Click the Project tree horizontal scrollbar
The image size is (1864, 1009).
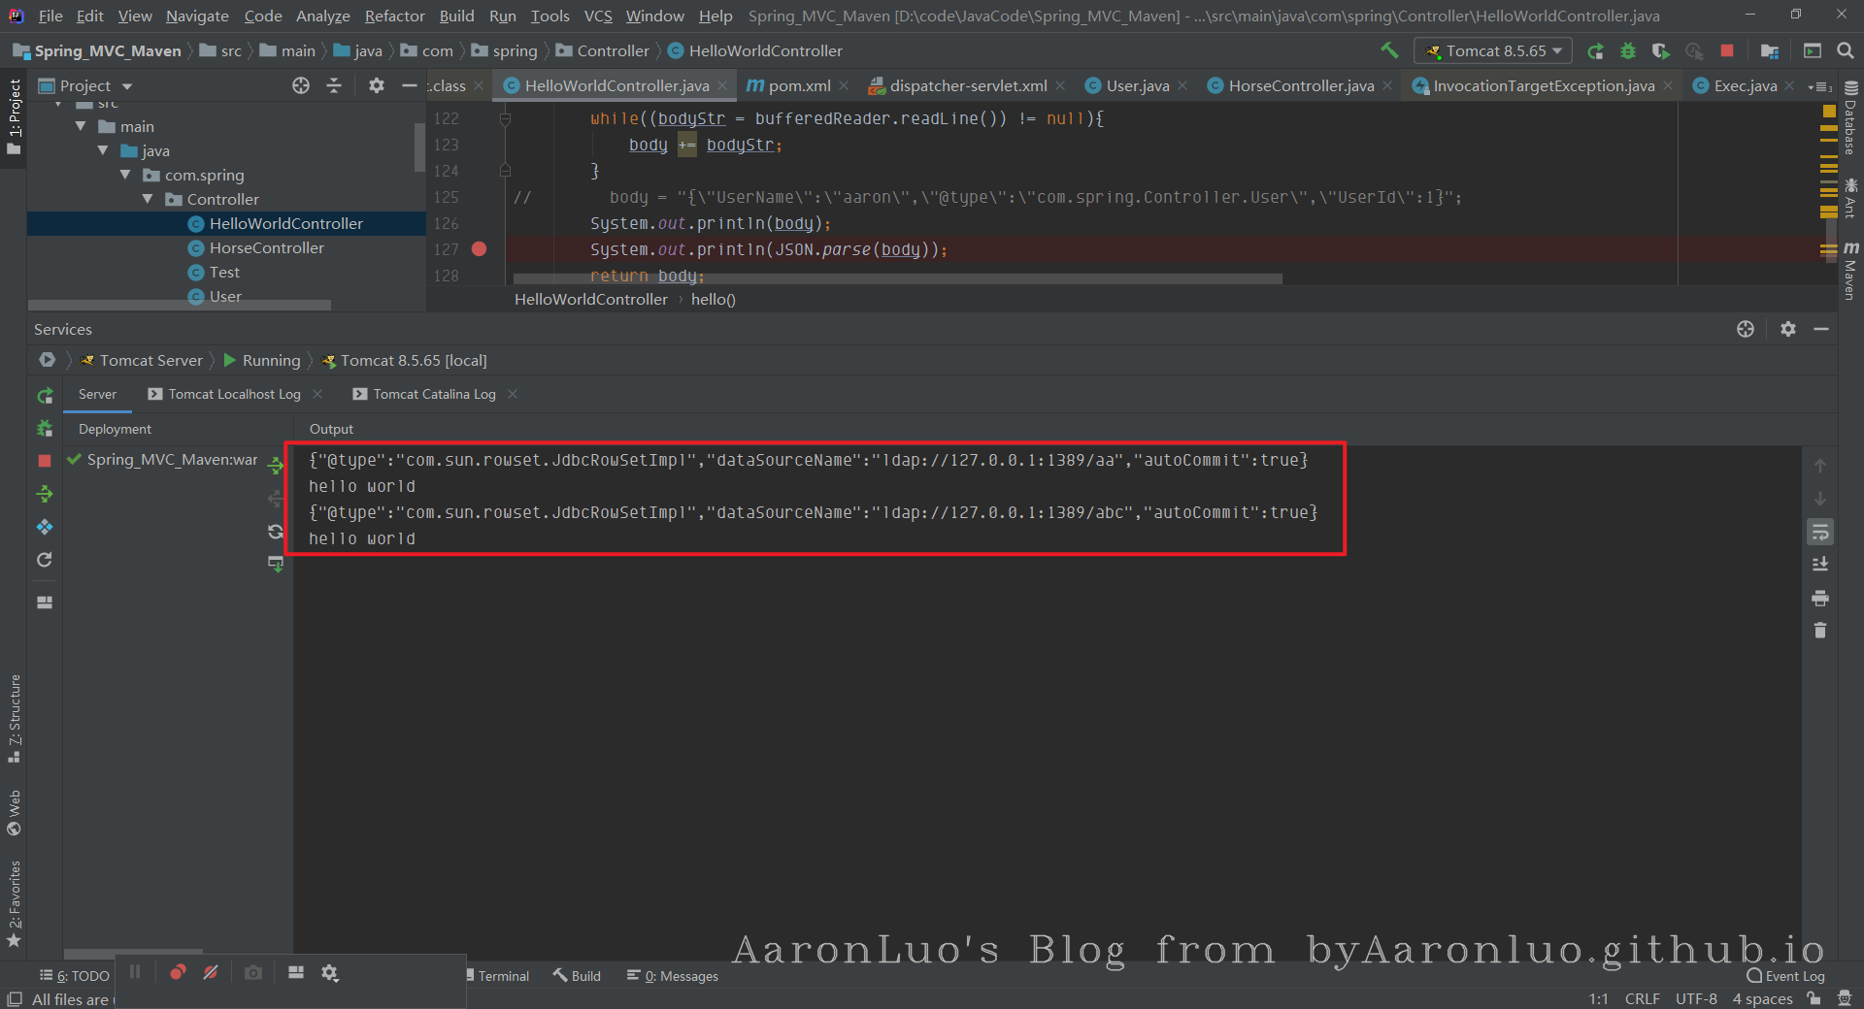(180, 305)
